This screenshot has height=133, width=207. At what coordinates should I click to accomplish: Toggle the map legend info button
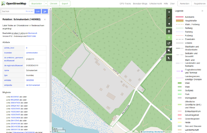[169, 37]
